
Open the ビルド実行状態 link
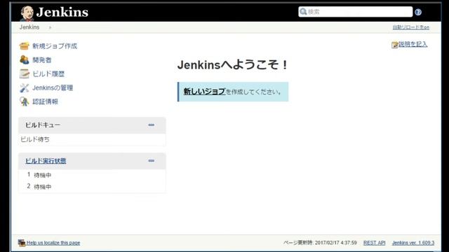[x=46, y=160]
